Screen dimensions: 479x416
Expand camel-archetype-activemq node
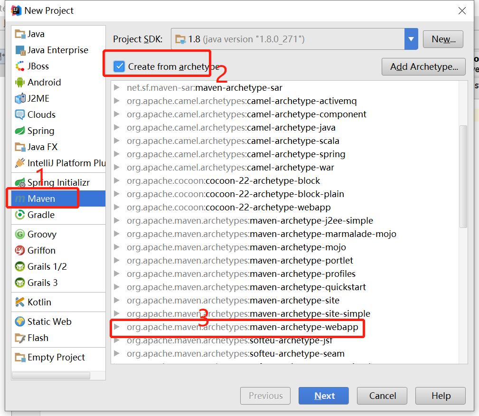116,101
